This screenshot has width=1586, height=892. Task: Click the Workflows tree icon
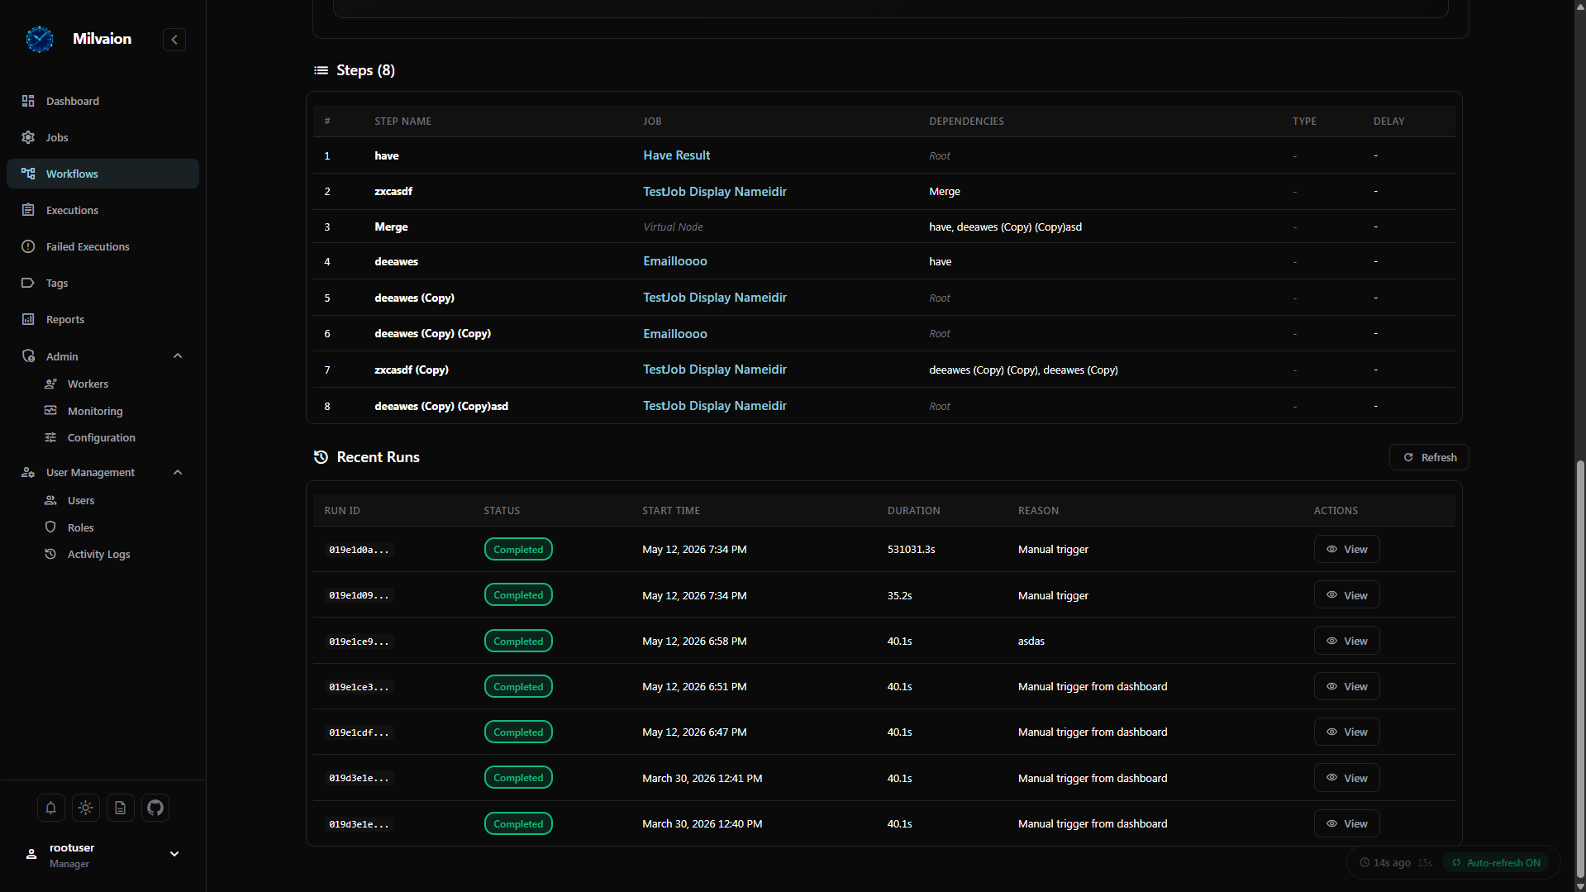pos(28,174)
